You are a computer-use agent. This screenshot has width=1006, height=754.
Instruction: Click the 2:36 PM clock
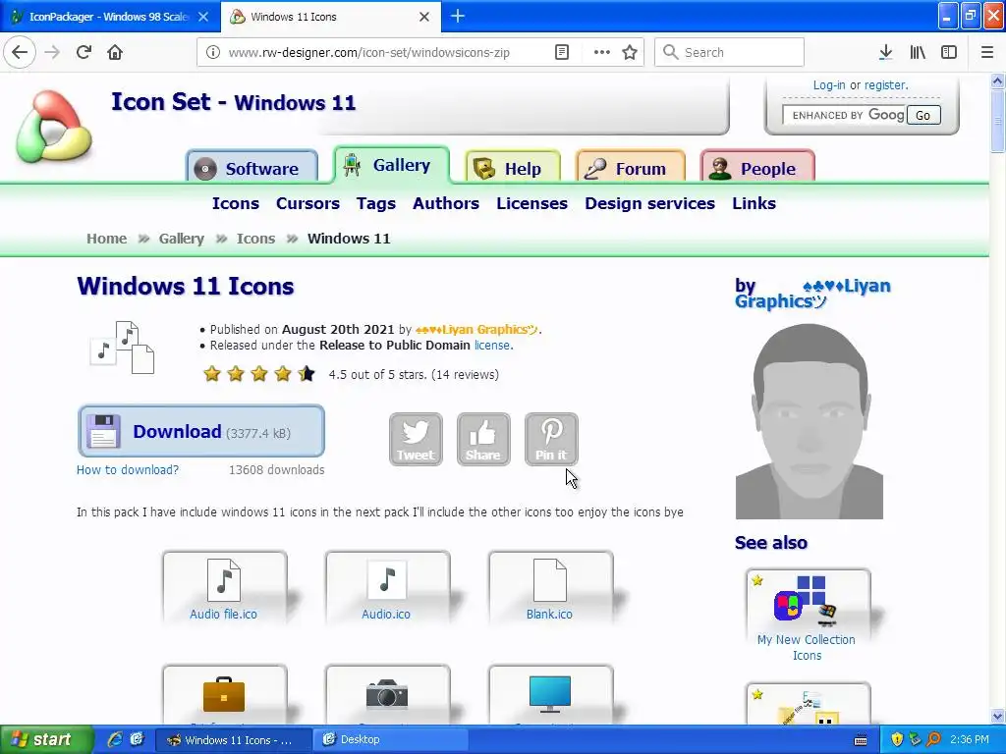[x=970, y=740]
